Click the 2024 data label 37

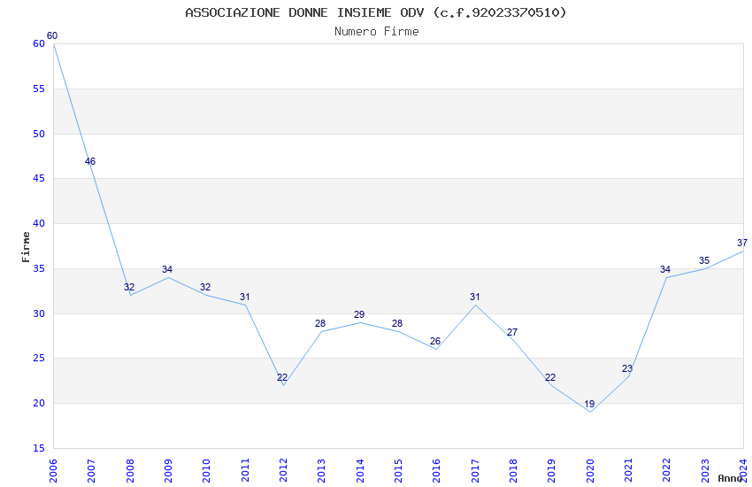point(742,243)
